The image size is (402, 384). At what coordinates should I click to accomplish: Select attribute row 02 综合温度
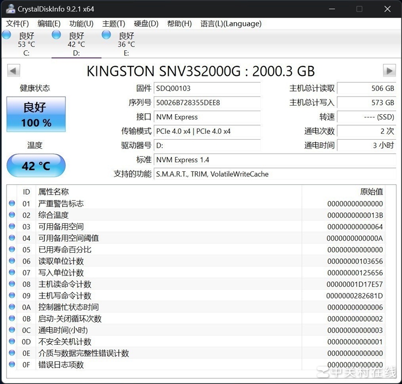point(196,215)
